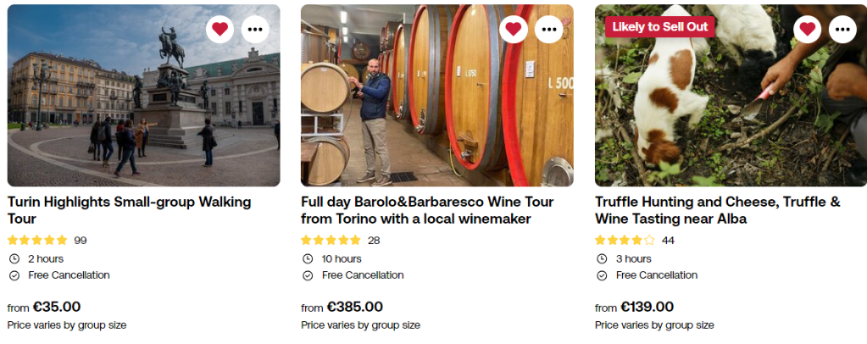
Task: Toggle wishlist heart on Truffle Hunting tour
Action: (x=807, y=30)
